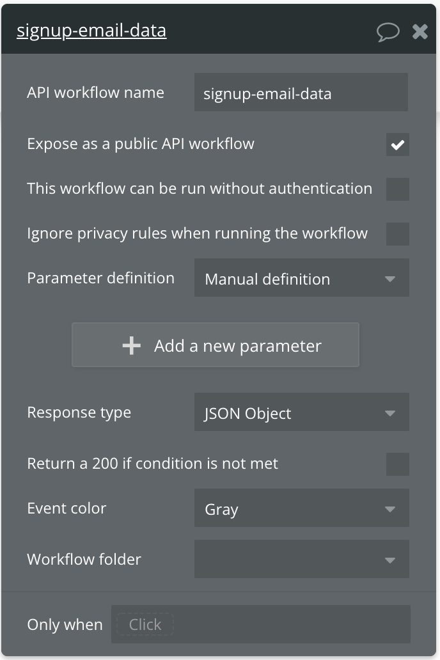Click the signup-email-data title link
440x660 pixels.
(91, 31)
